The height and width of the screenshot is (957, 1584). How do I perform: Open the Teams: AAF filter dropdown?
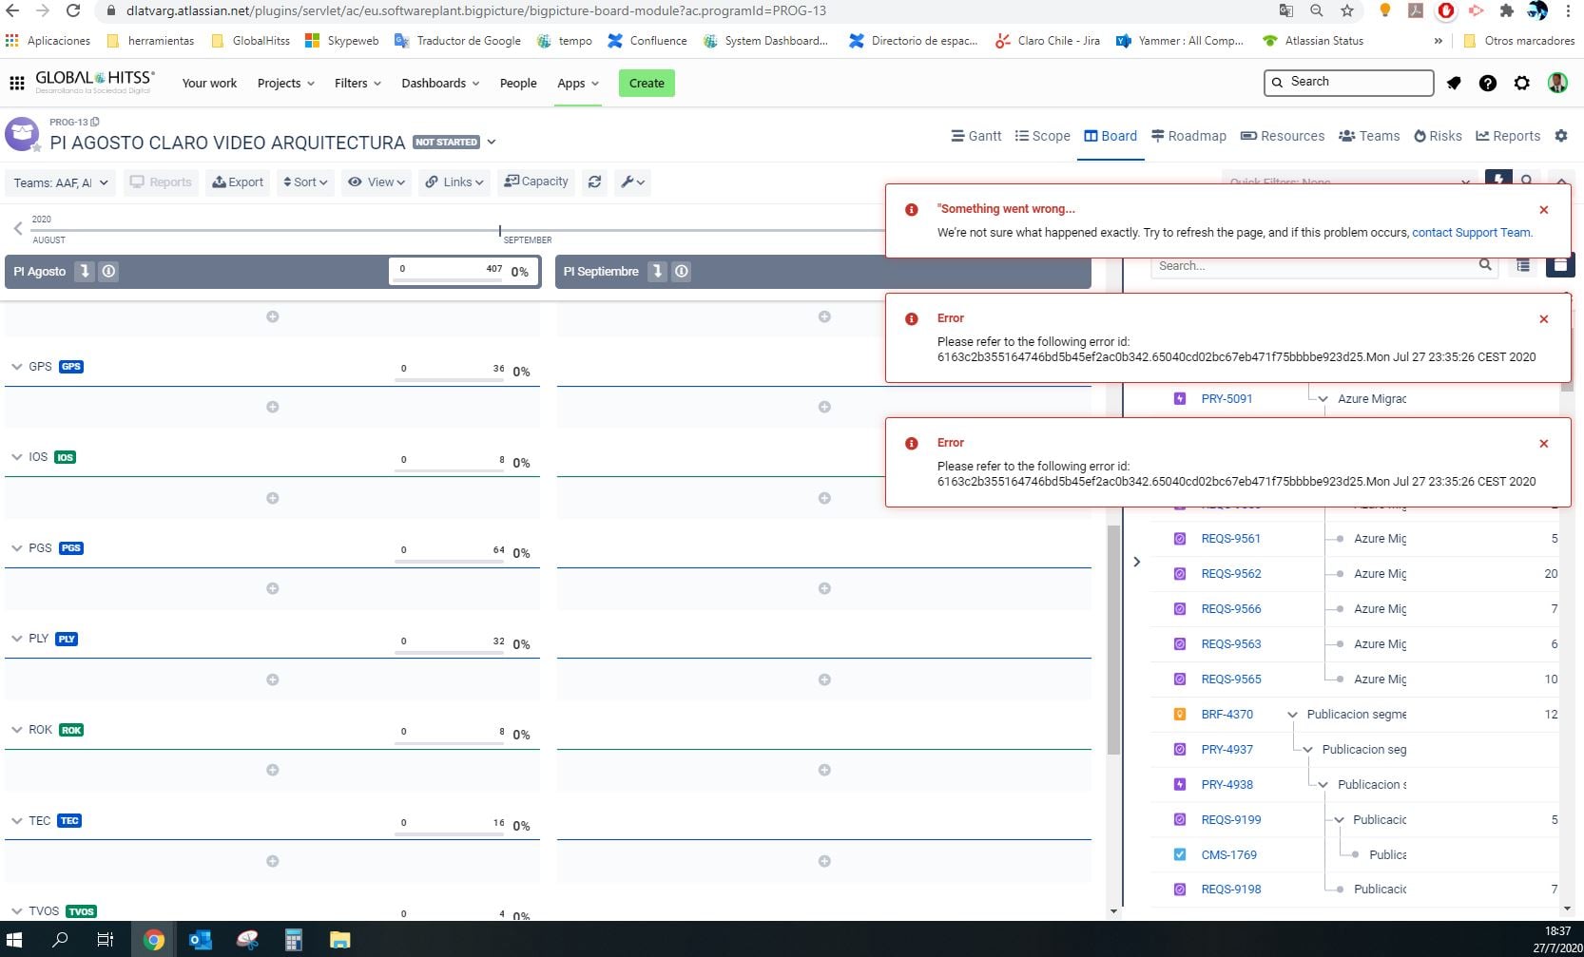61,182
